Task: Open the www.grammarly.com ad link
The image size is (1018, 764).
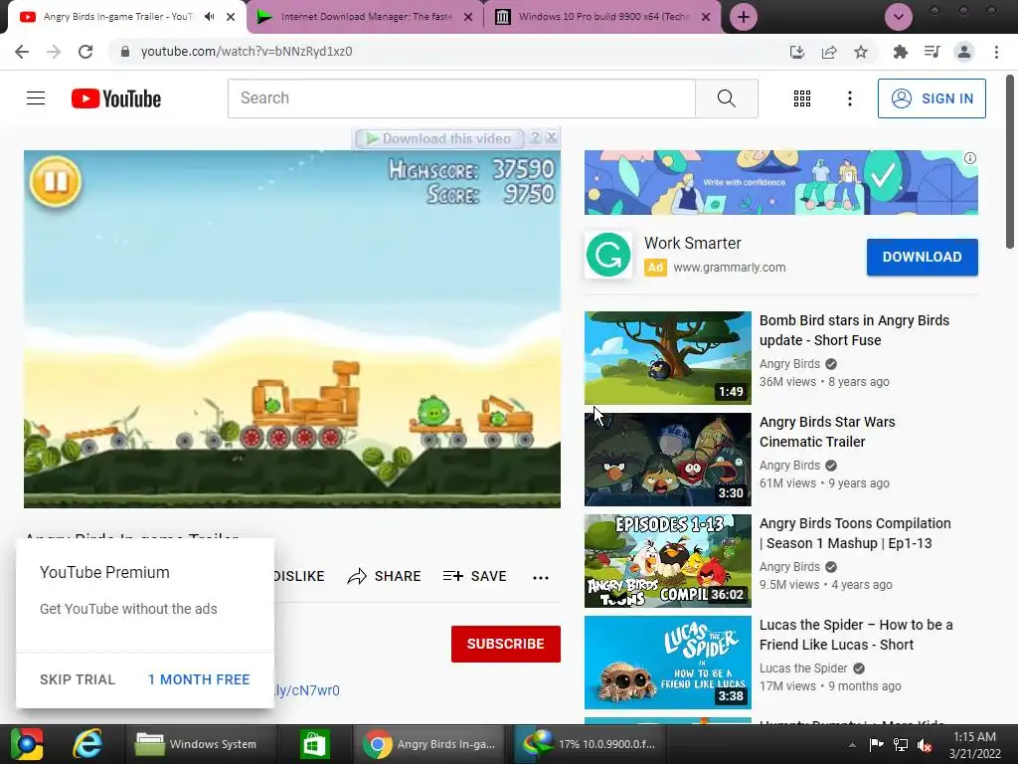Action: 729,267
